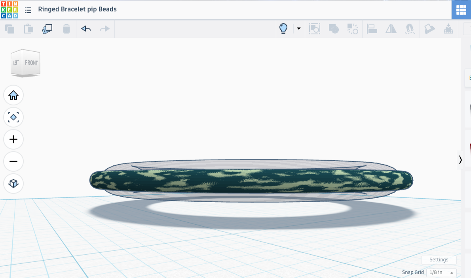Expand the shapes panel chevron
The width and height of the screenshot is (471, 278).
[460, 160]
